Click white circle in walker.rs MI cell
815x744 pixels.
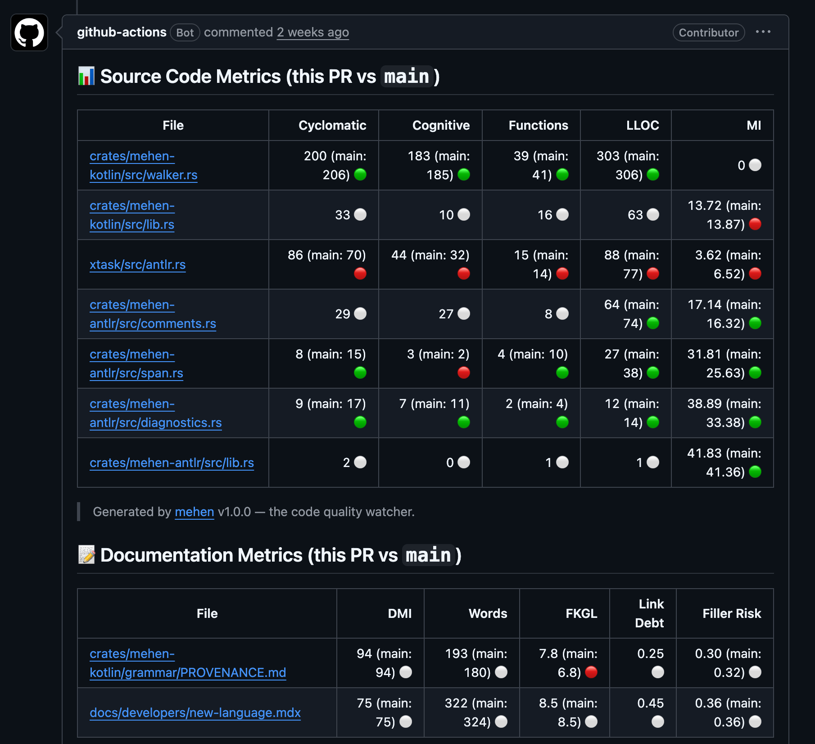755,165
